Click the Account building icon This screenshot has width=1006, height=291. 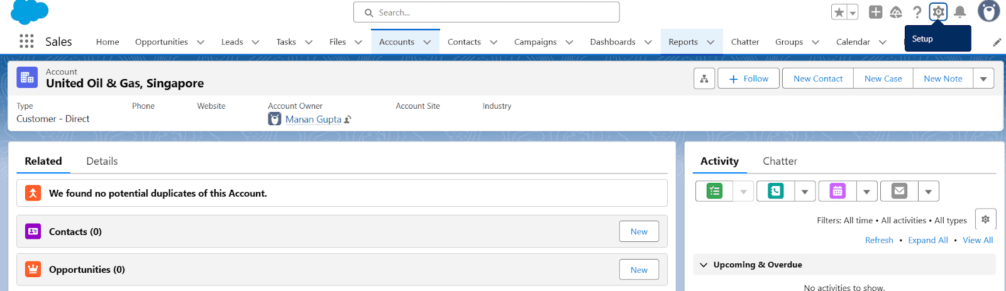(x=27, y=77)
